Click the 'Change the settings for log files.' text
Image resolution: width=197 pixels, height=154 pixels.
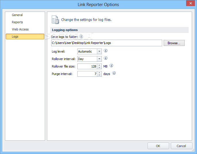click(x=86, y=20)
